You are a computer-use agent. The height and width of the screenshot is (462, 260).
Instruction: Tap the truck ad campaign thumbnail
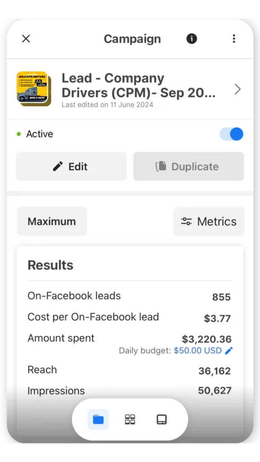(x=33, y=89)
